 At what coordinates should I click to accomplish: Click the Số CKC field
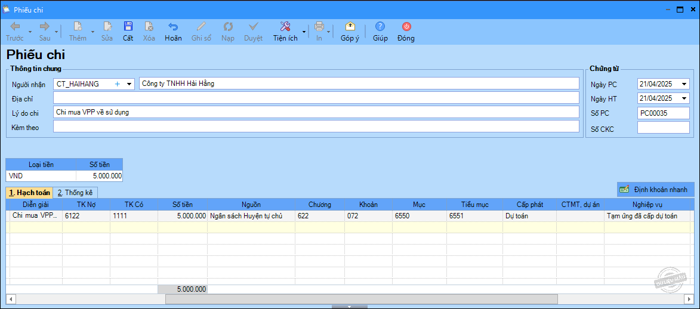coord(664,128)
